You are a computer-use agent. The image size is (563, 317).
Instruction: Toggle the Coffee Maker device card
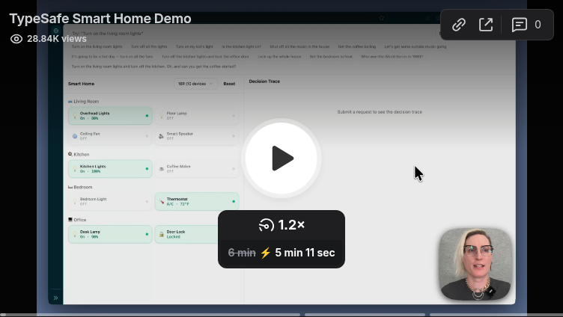[x=197, y=168]
